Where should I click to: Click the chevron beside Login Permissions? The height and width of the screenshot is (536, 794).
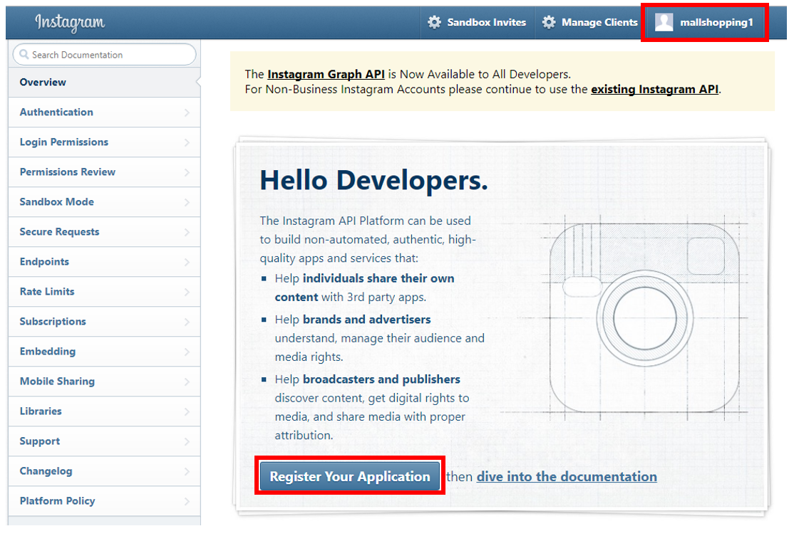tap(187, 142)
